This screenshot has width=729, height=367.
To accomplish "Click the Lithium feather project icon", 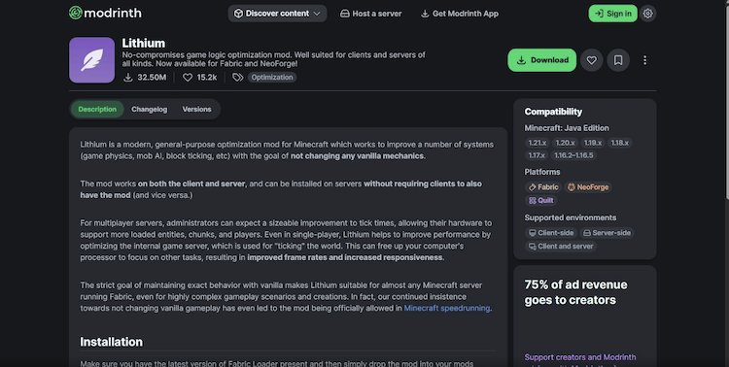I will click(92, 60).
